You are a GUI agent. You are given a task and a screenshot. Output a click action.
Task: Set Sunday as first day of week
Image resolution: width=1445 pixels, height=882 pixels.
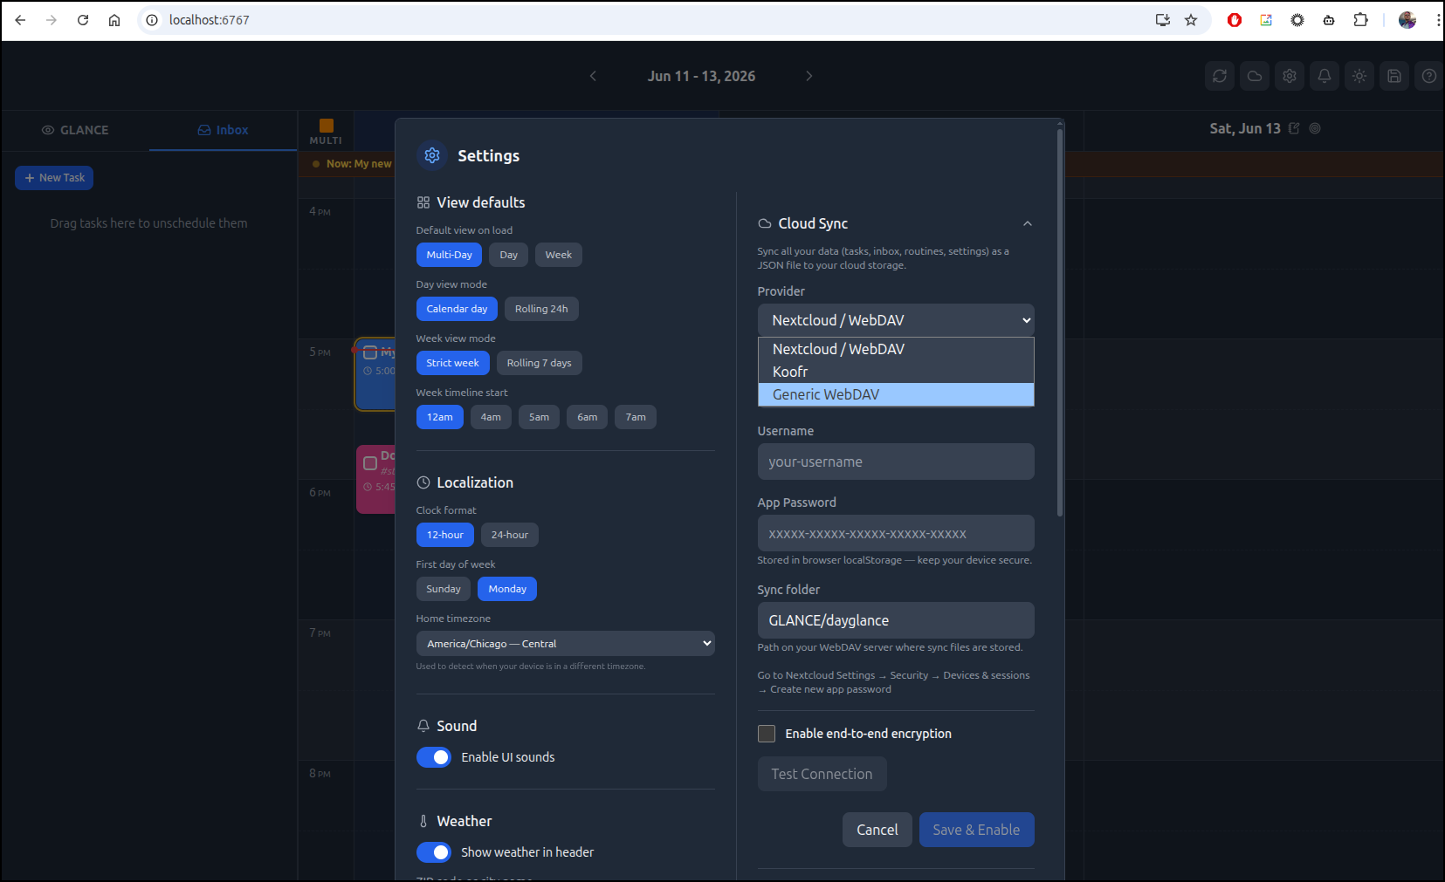(444, 589)
